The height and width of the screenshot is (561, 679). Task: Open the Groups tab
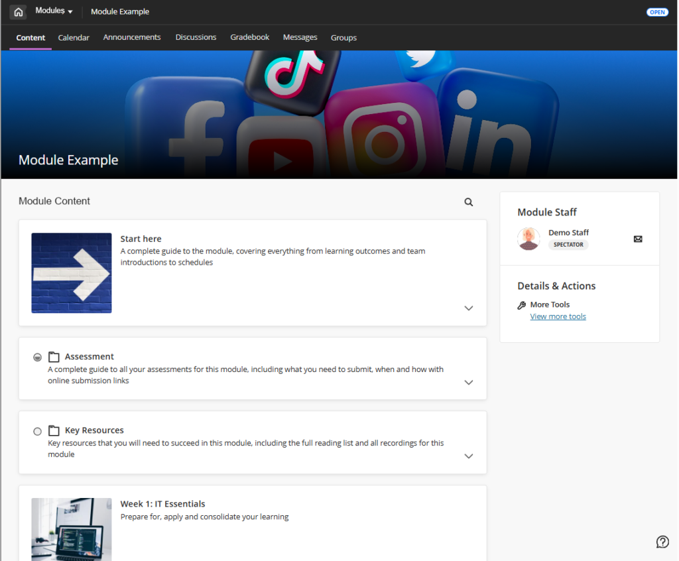point(343,38)
